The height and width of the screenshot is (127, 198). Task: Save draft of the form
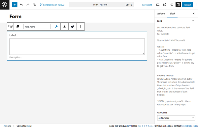click(x=147, y=5)
